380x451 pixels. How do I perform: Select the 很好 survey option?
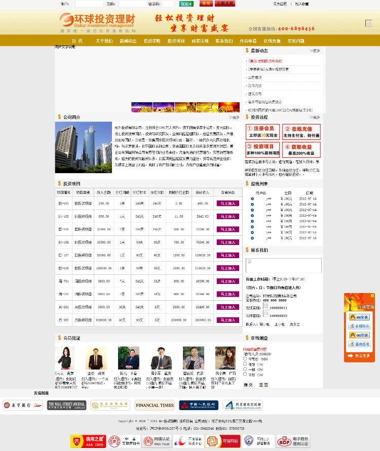tap(245, 364)
